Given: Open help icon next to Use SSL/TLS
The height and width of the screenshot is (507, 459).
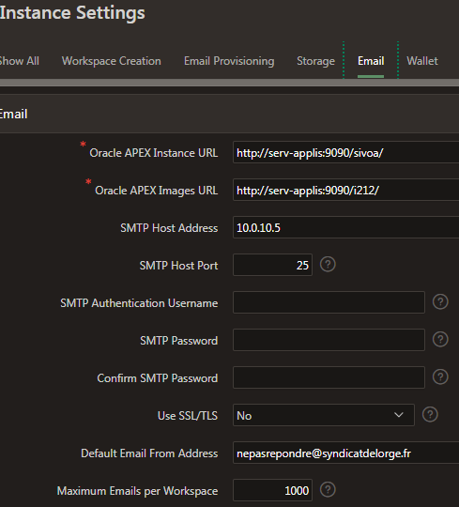Looking at the screenshot, I should tap(430, 415).
